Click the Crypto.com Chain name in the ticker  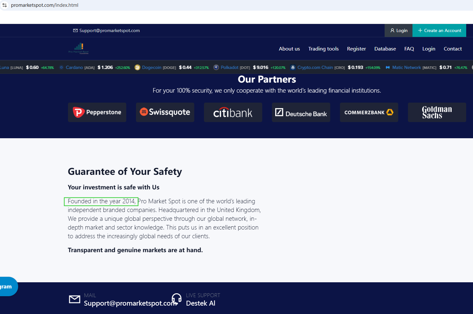(x=315, y=67)
